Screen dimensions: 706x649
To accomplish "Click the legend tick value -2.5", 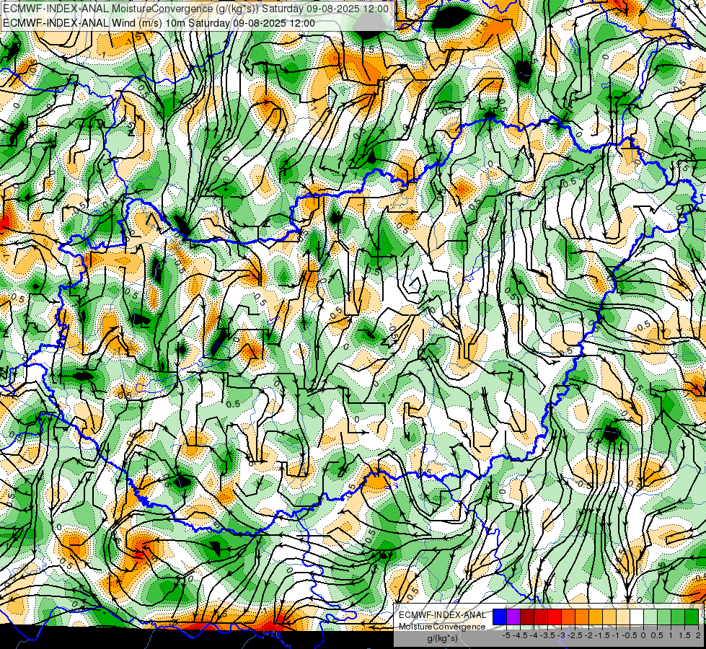I will point(575,635).
